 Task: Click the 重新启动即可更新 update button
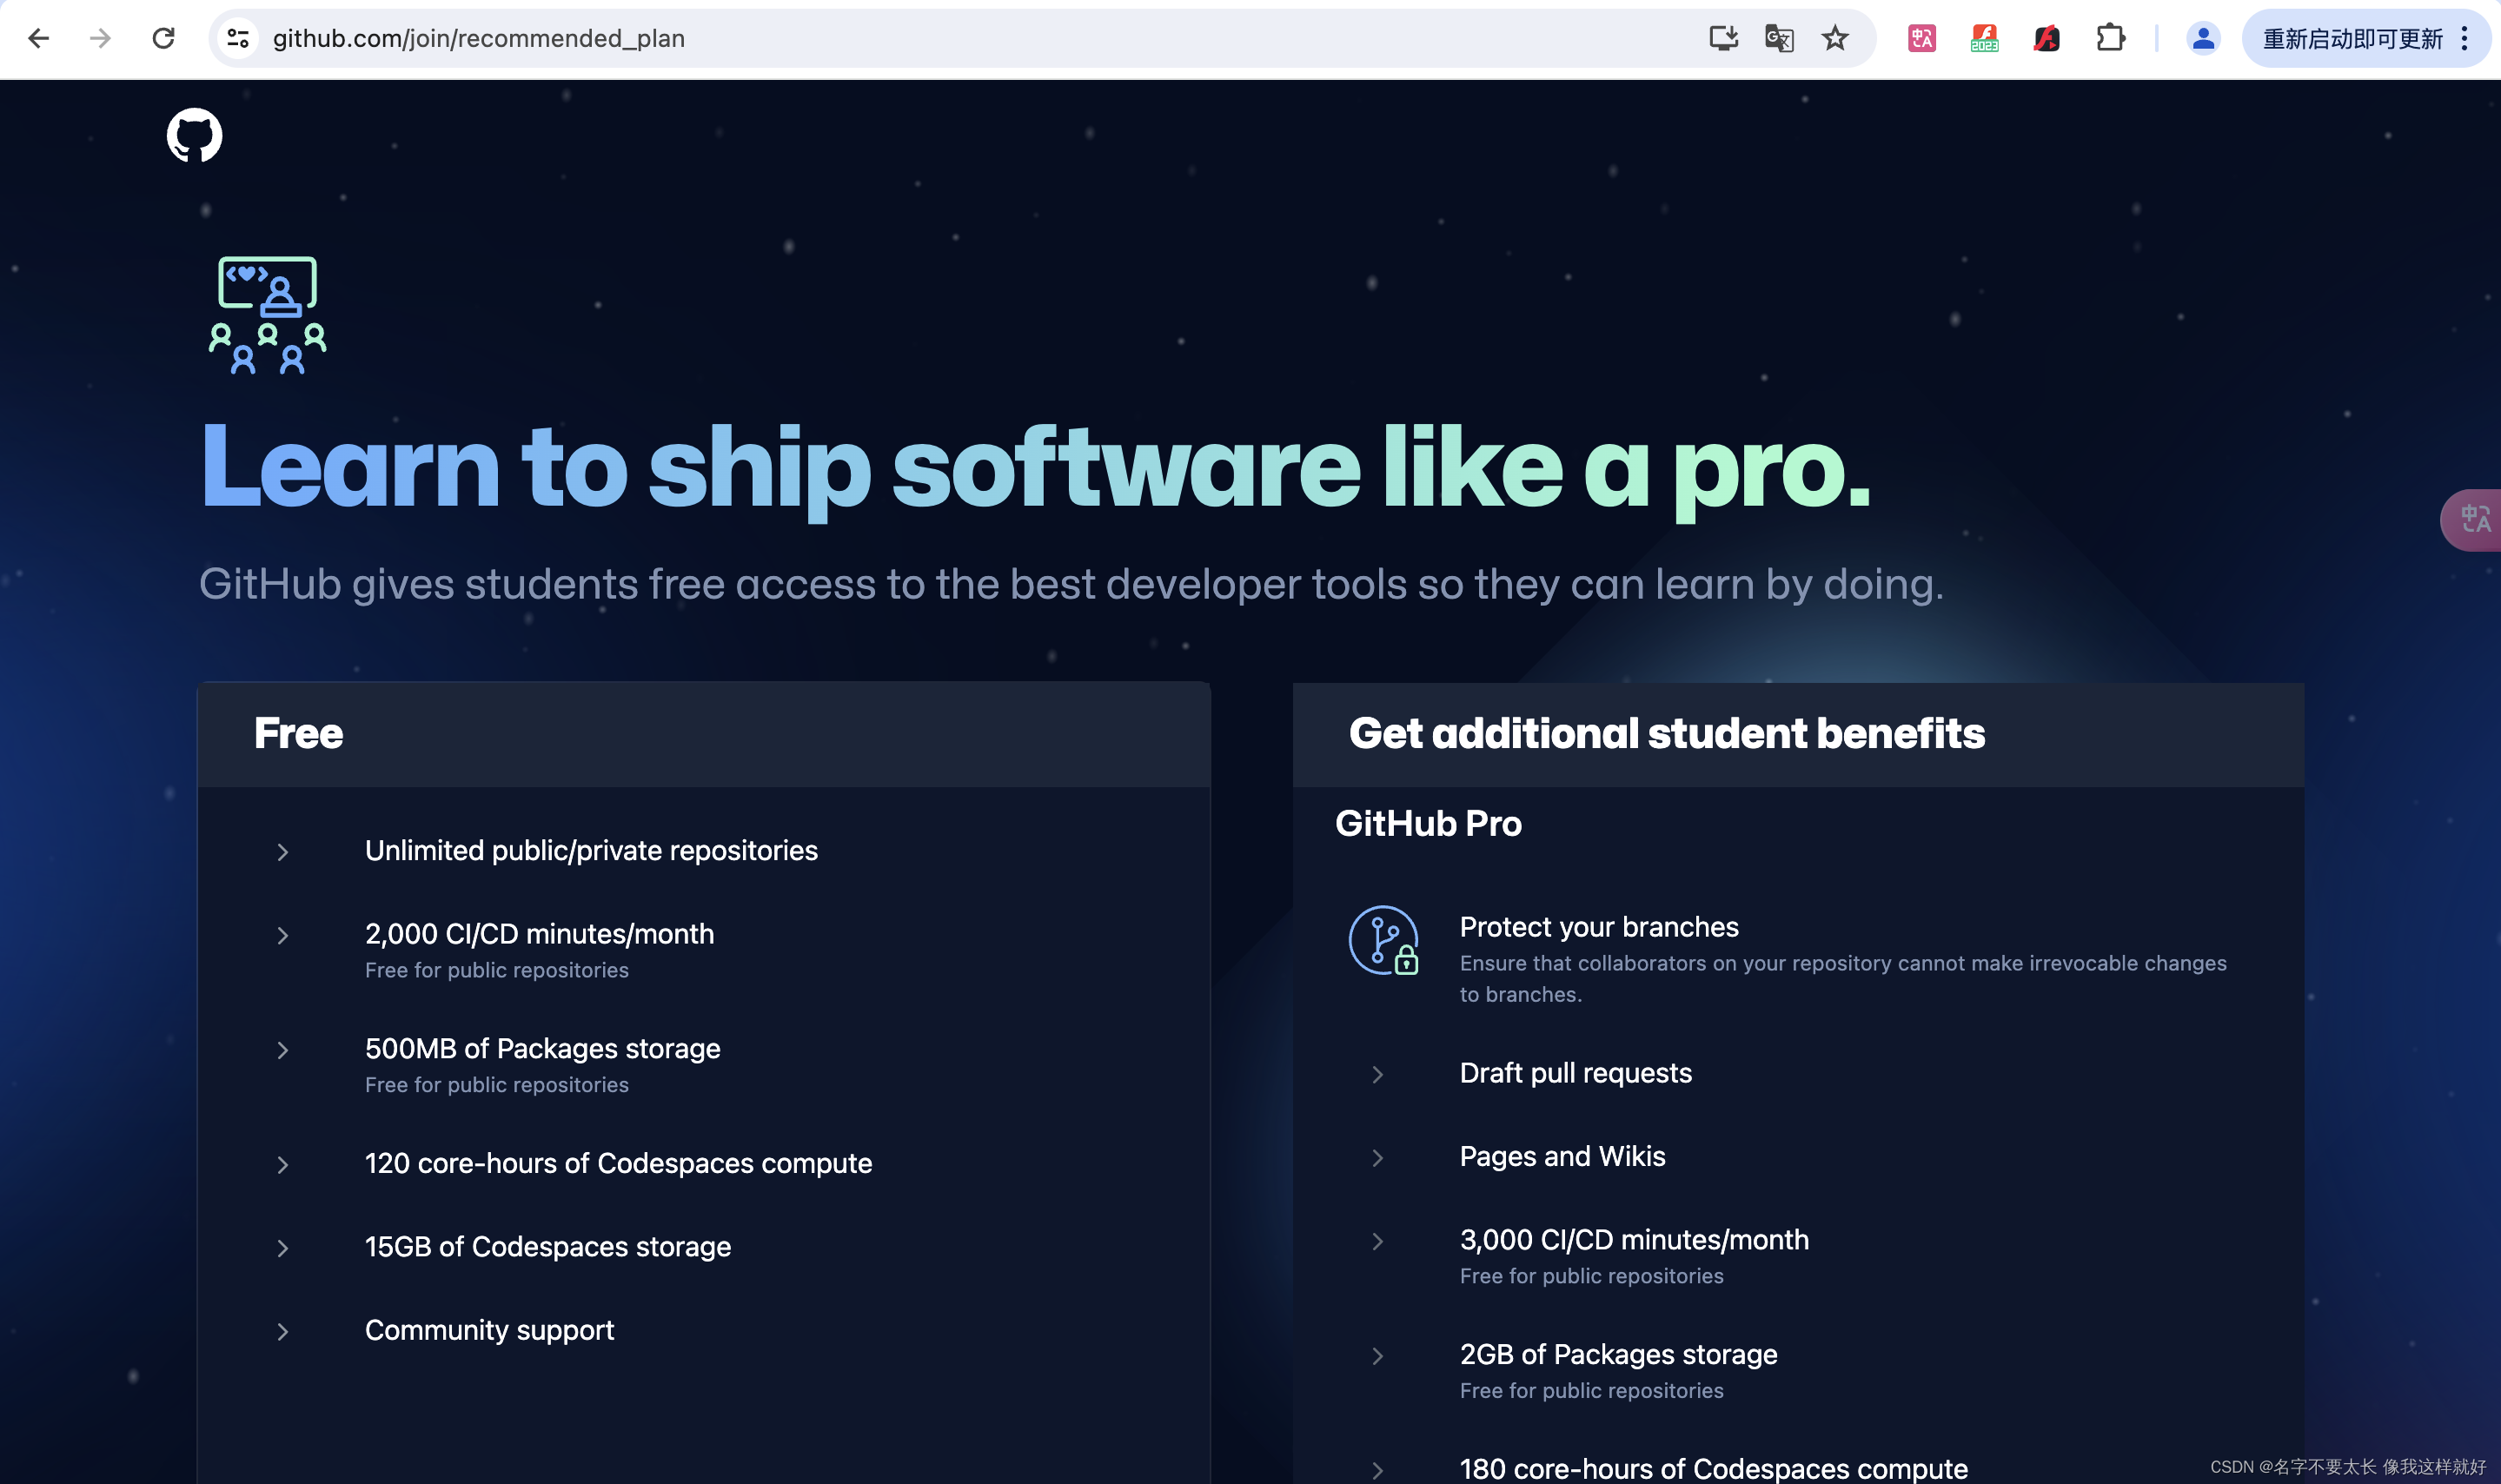pos(2352,38)
